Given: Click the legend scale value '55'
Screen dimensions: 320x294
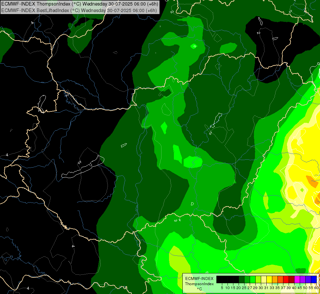Looking at the screenshot, I should pyautogui.click(x=311, y=288).
